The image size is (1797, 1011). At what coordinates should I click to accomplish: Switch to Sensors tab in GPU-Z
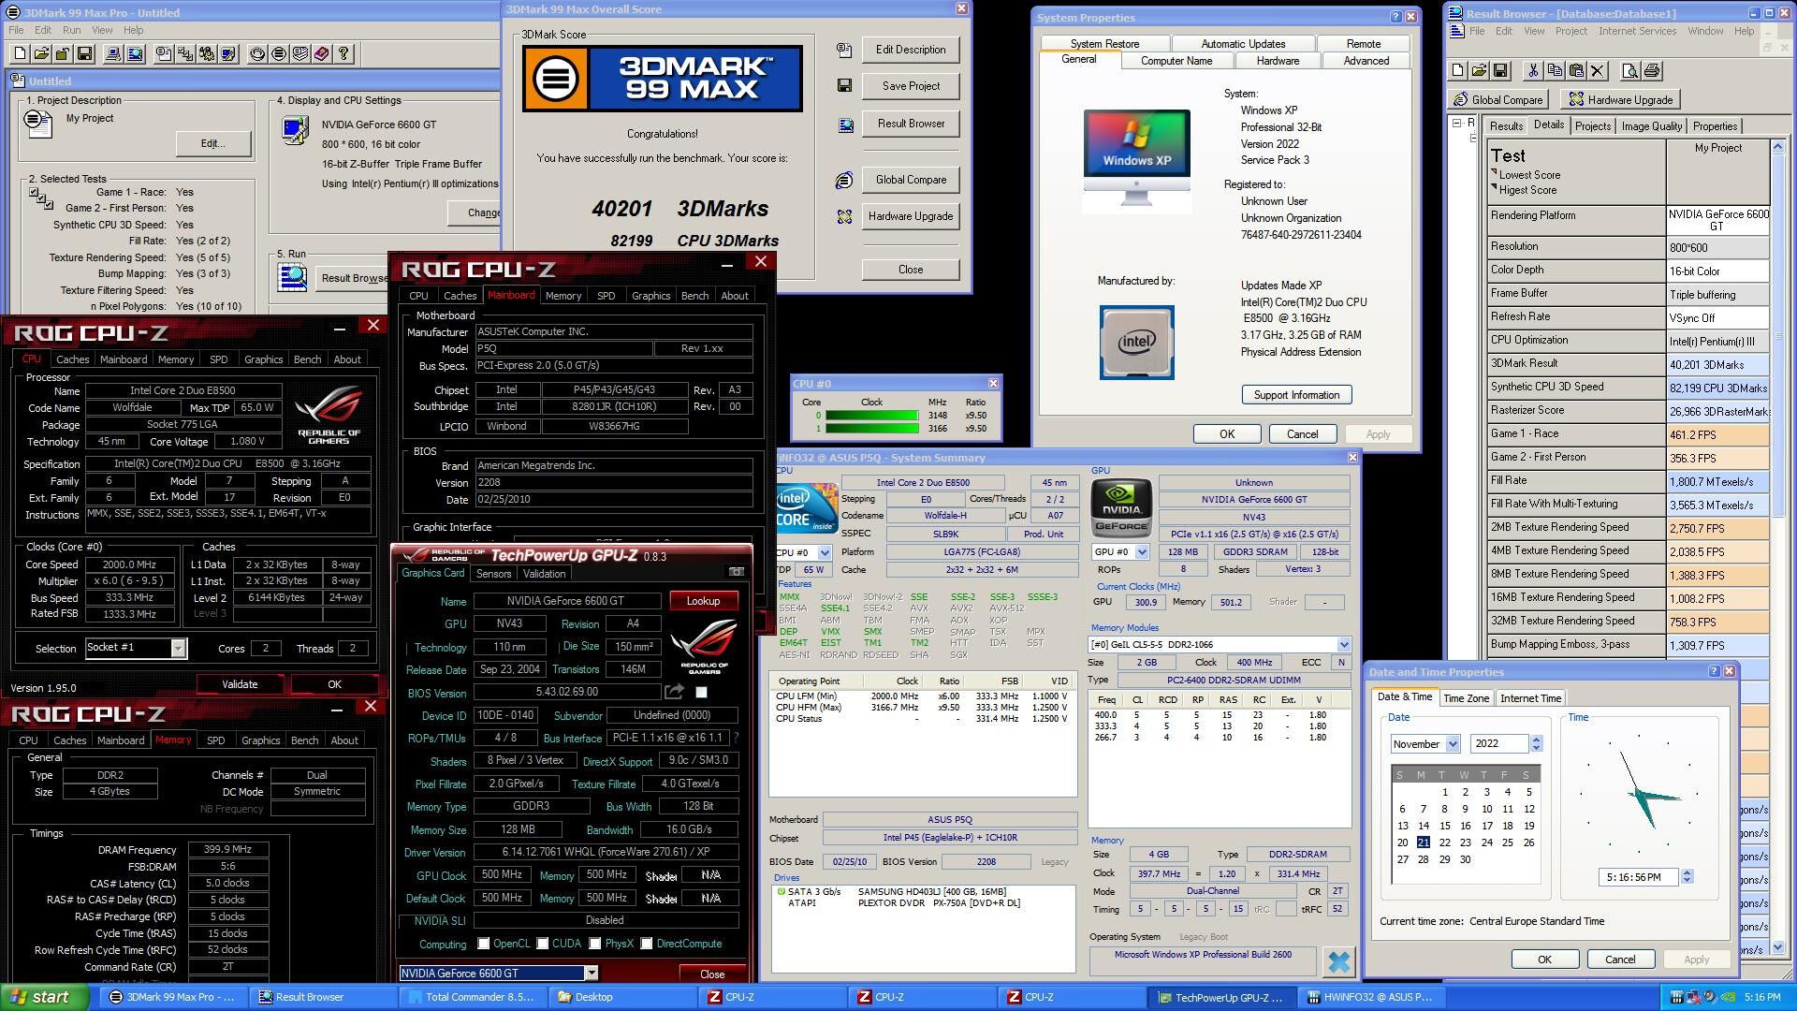point(493,574)
